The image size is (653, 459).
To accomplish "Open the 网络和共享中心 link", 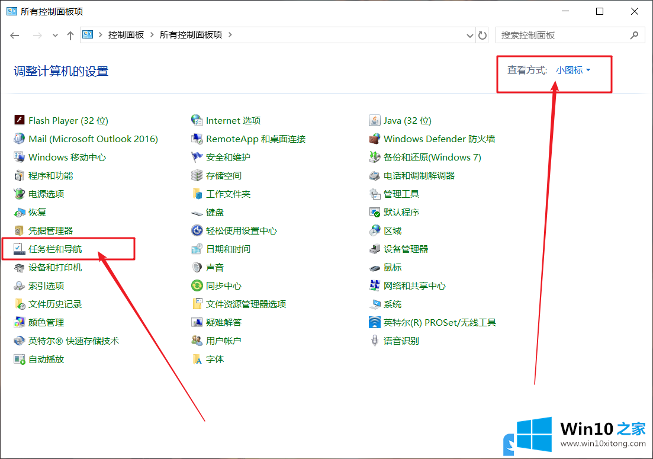I will 414,285.
